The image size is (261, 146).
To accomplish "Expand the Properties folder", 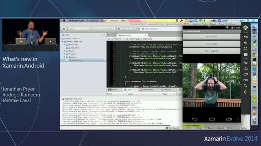I will click(x=64, y=54).
